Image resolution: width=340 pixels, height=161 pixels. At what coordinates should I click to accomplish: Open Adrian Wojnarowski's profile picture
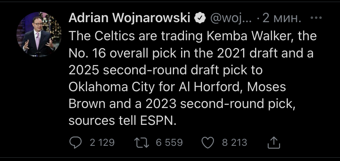click(39, 34)
